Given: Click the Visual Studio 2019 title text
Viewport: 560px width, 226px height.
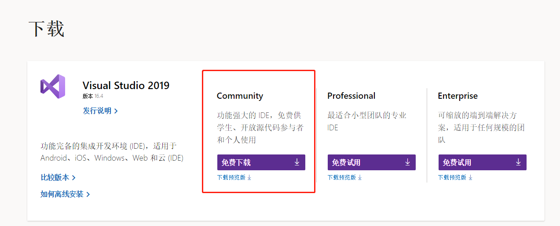Looking at the screenshot, I should point(126,85).
